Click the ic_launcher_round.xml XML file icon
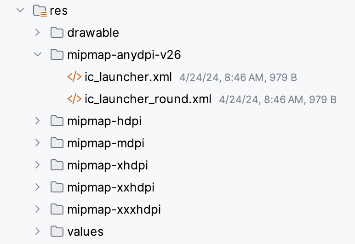This screenshot has width=355, height=244. click(74, 99)
